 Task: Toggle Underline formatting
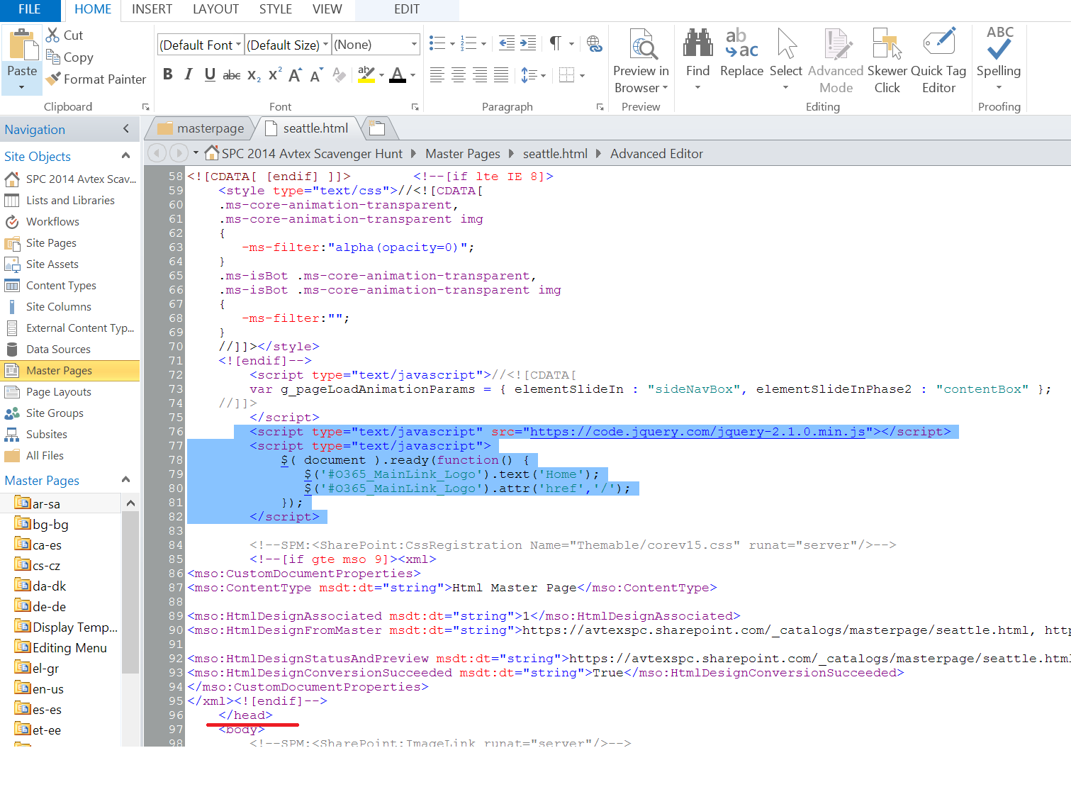210,74
